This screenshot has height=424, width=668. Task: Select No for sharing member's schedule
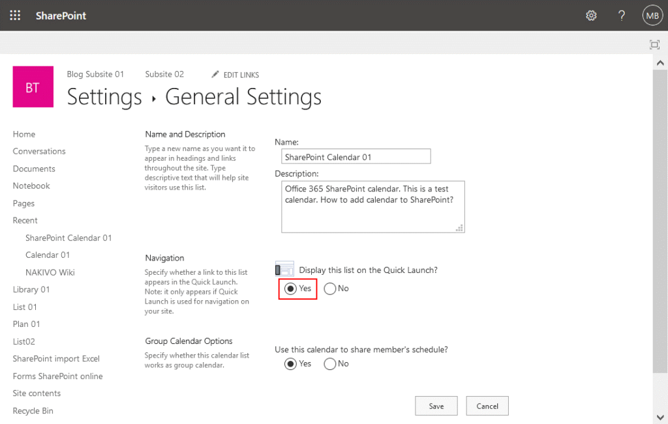coord(329,363)
